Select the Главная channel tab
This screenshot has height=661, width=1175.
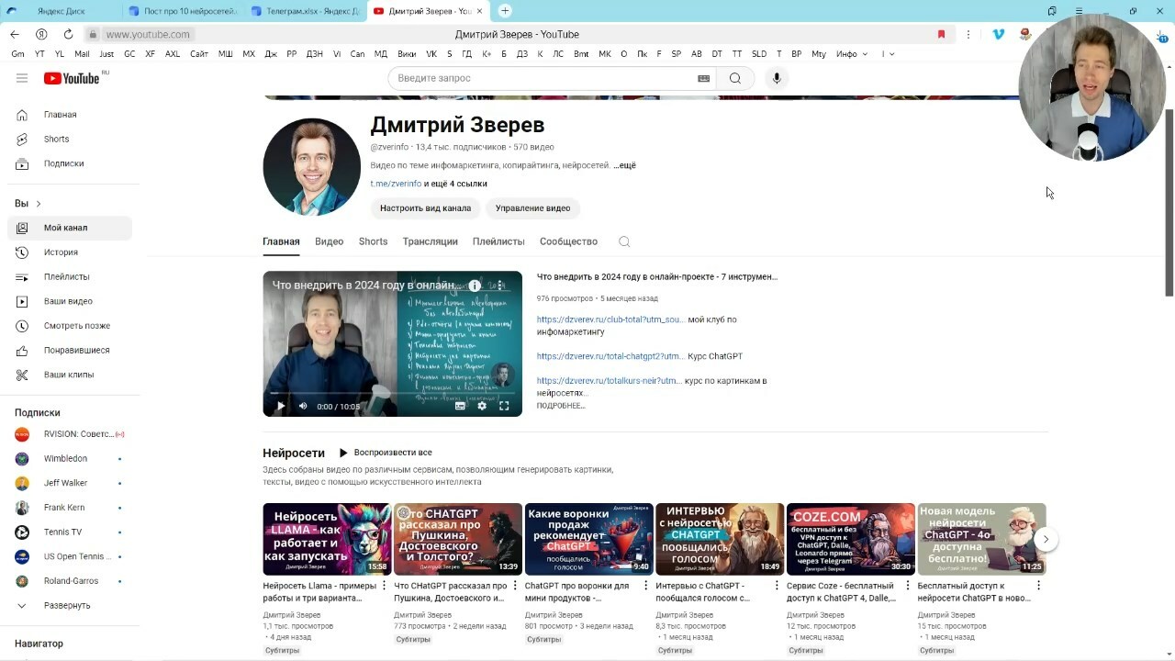click(281, 241)
